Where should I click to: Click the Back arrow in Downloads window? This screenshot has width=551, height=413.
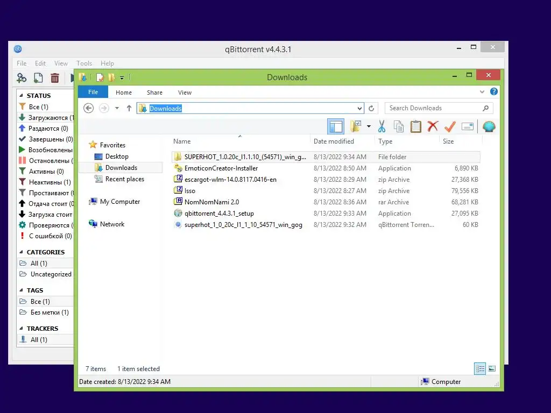[89, 108]
